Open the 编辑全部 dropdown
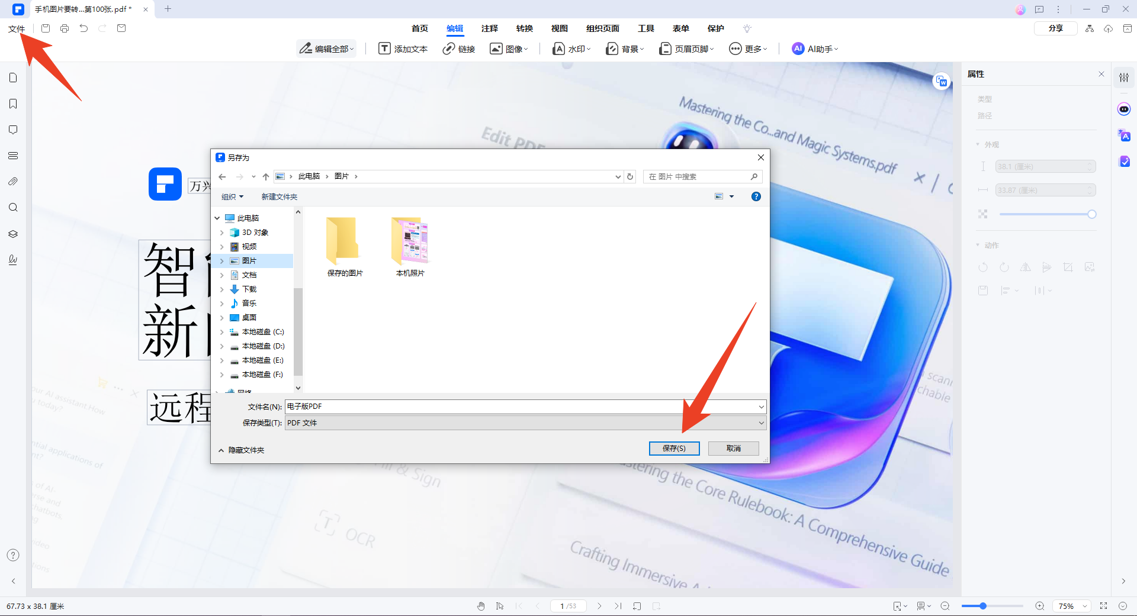Image resolution: width=1137 pixels, height=616 pixels. [x=327, y=49]
